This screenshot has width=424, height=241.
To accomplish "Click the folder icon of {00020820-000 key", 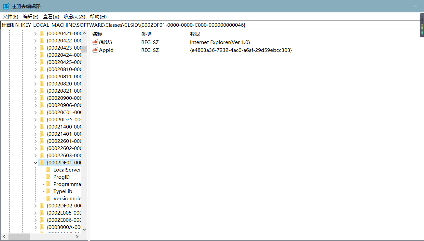I will point(42,83).
